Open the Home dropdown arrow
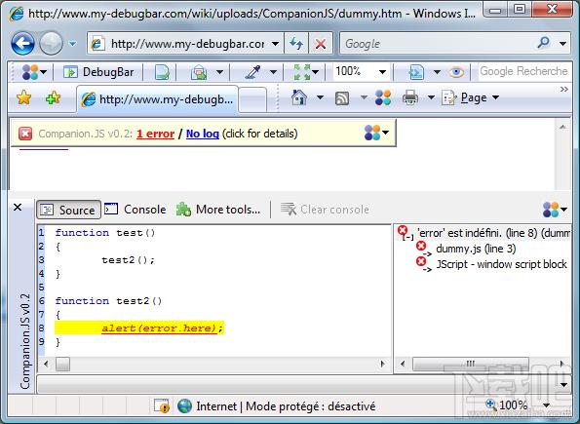 (320, 97)
